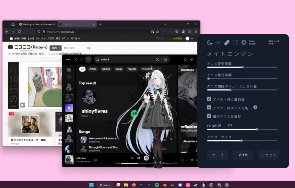Adjust the アニメ変更時間 slider

tap(242, 67)
